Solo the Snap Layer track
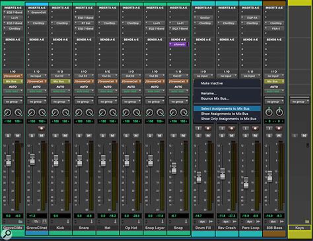 (x=150, y=135)
